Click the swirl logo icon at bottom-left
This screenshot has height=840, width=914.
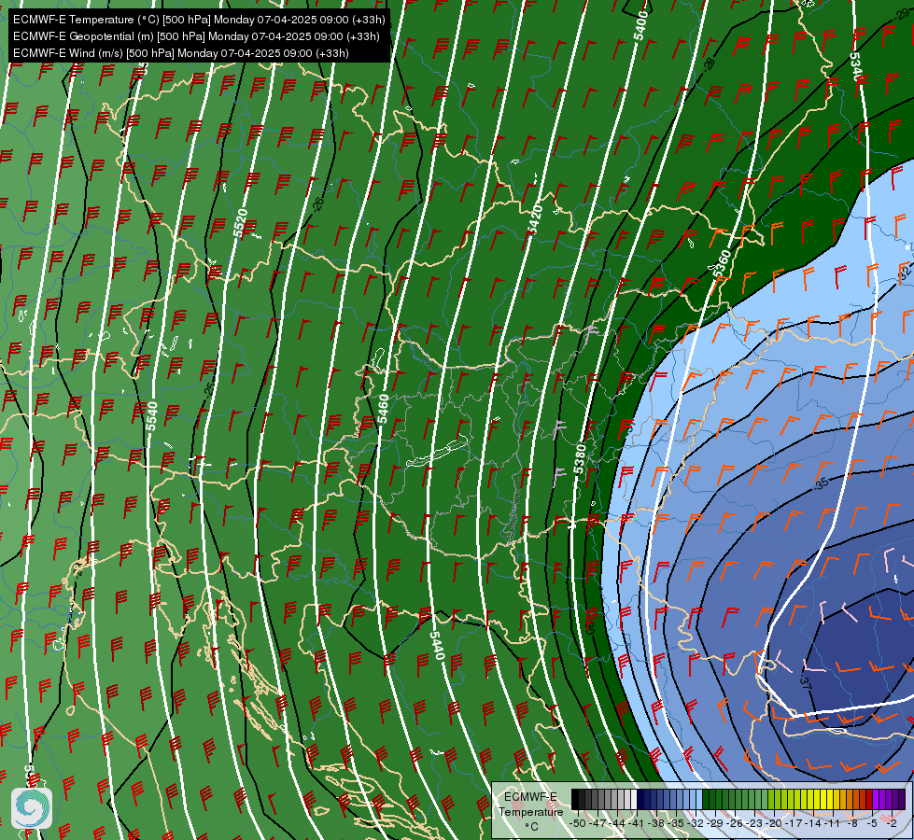coord(32,807)
